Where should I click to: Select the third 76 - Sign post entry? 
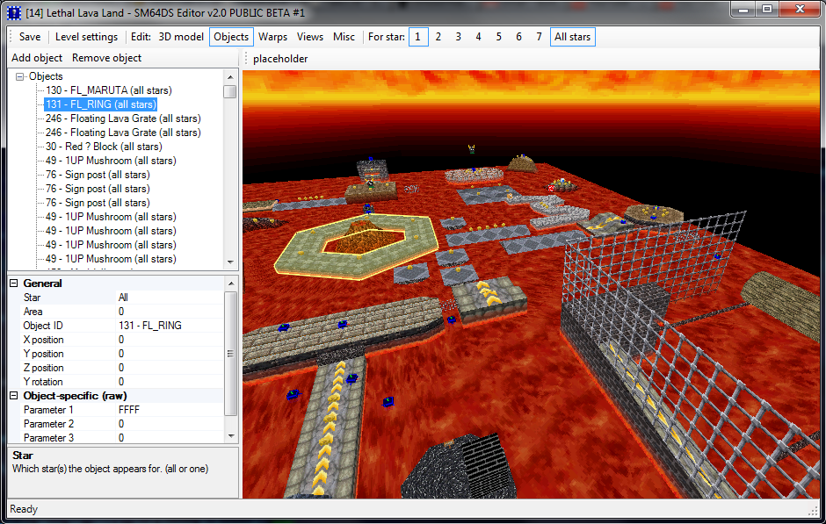[98, 203]
